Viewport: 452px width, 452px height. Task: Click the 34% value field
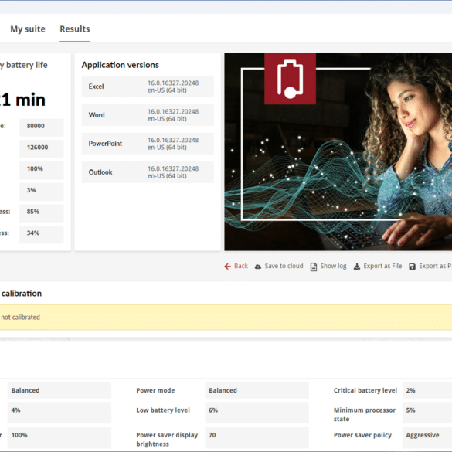pos(42,234)
